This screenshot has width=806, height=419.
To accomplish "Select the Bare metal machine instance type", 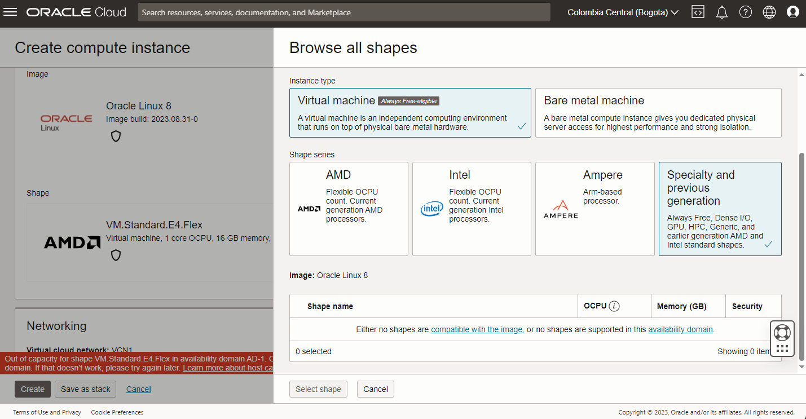I will click(x=658, y=113).
